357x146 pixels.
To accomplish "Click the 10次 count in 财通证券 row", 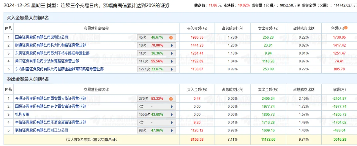I will click(142, 45).
